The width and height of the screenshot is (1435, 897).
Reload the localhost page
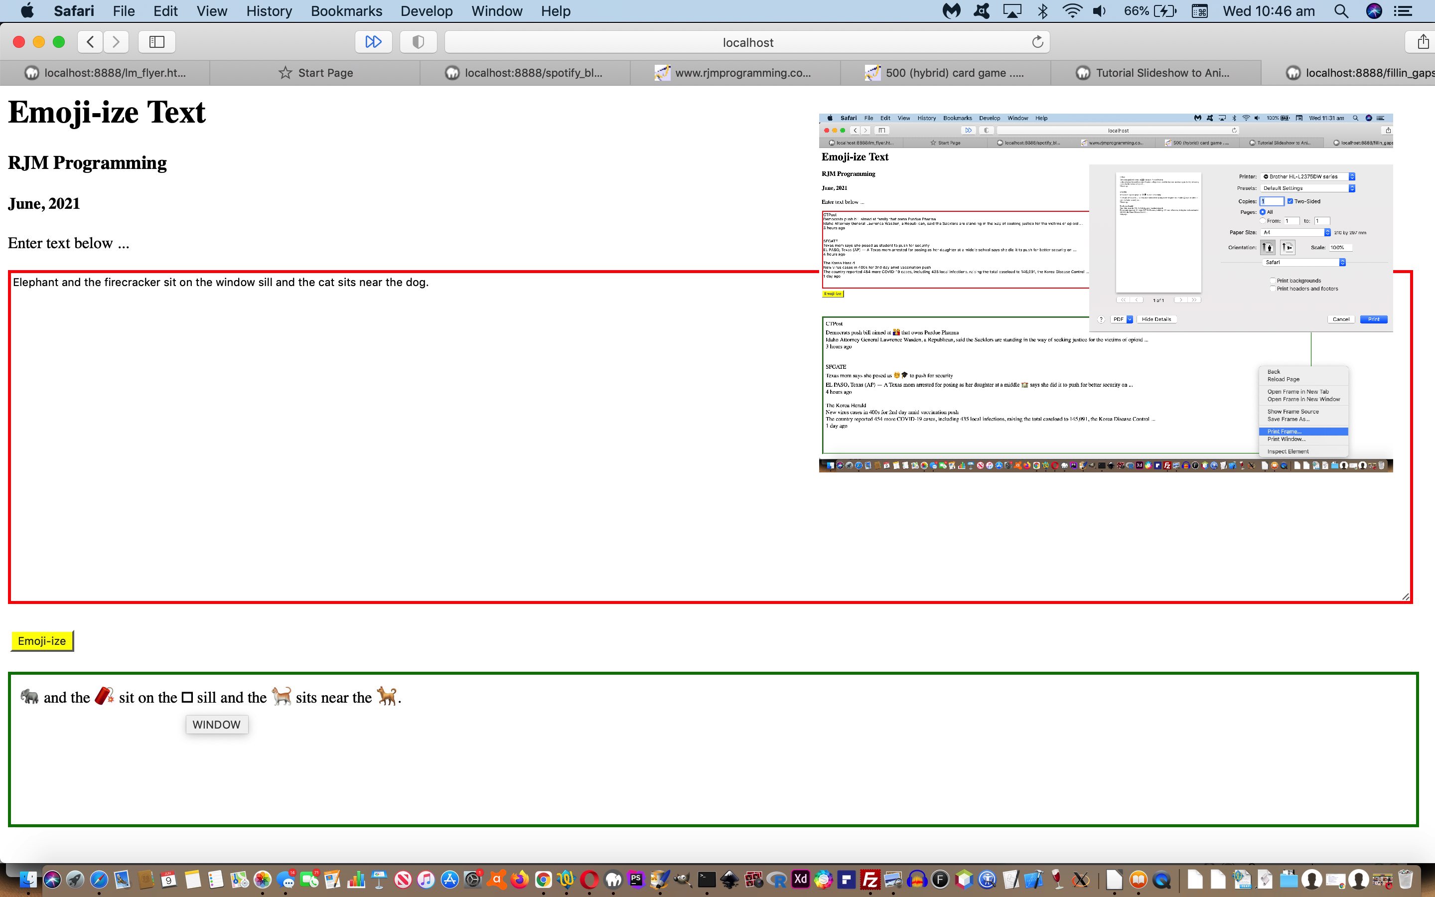pos(1037,42)
